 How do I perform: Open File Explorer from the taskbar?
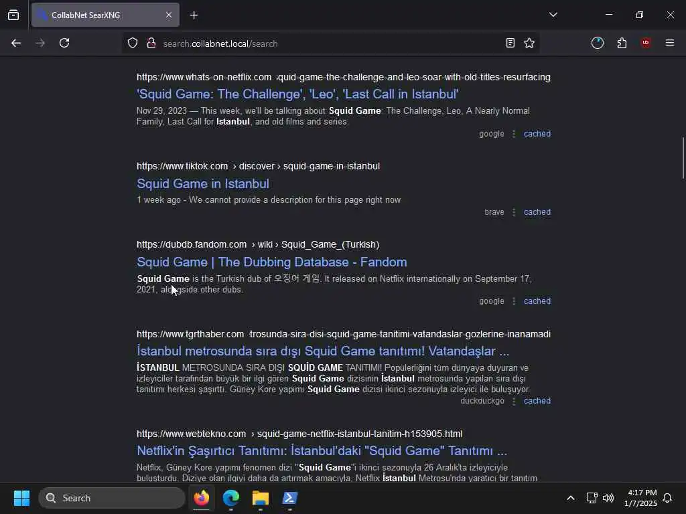tap(261, 498)
